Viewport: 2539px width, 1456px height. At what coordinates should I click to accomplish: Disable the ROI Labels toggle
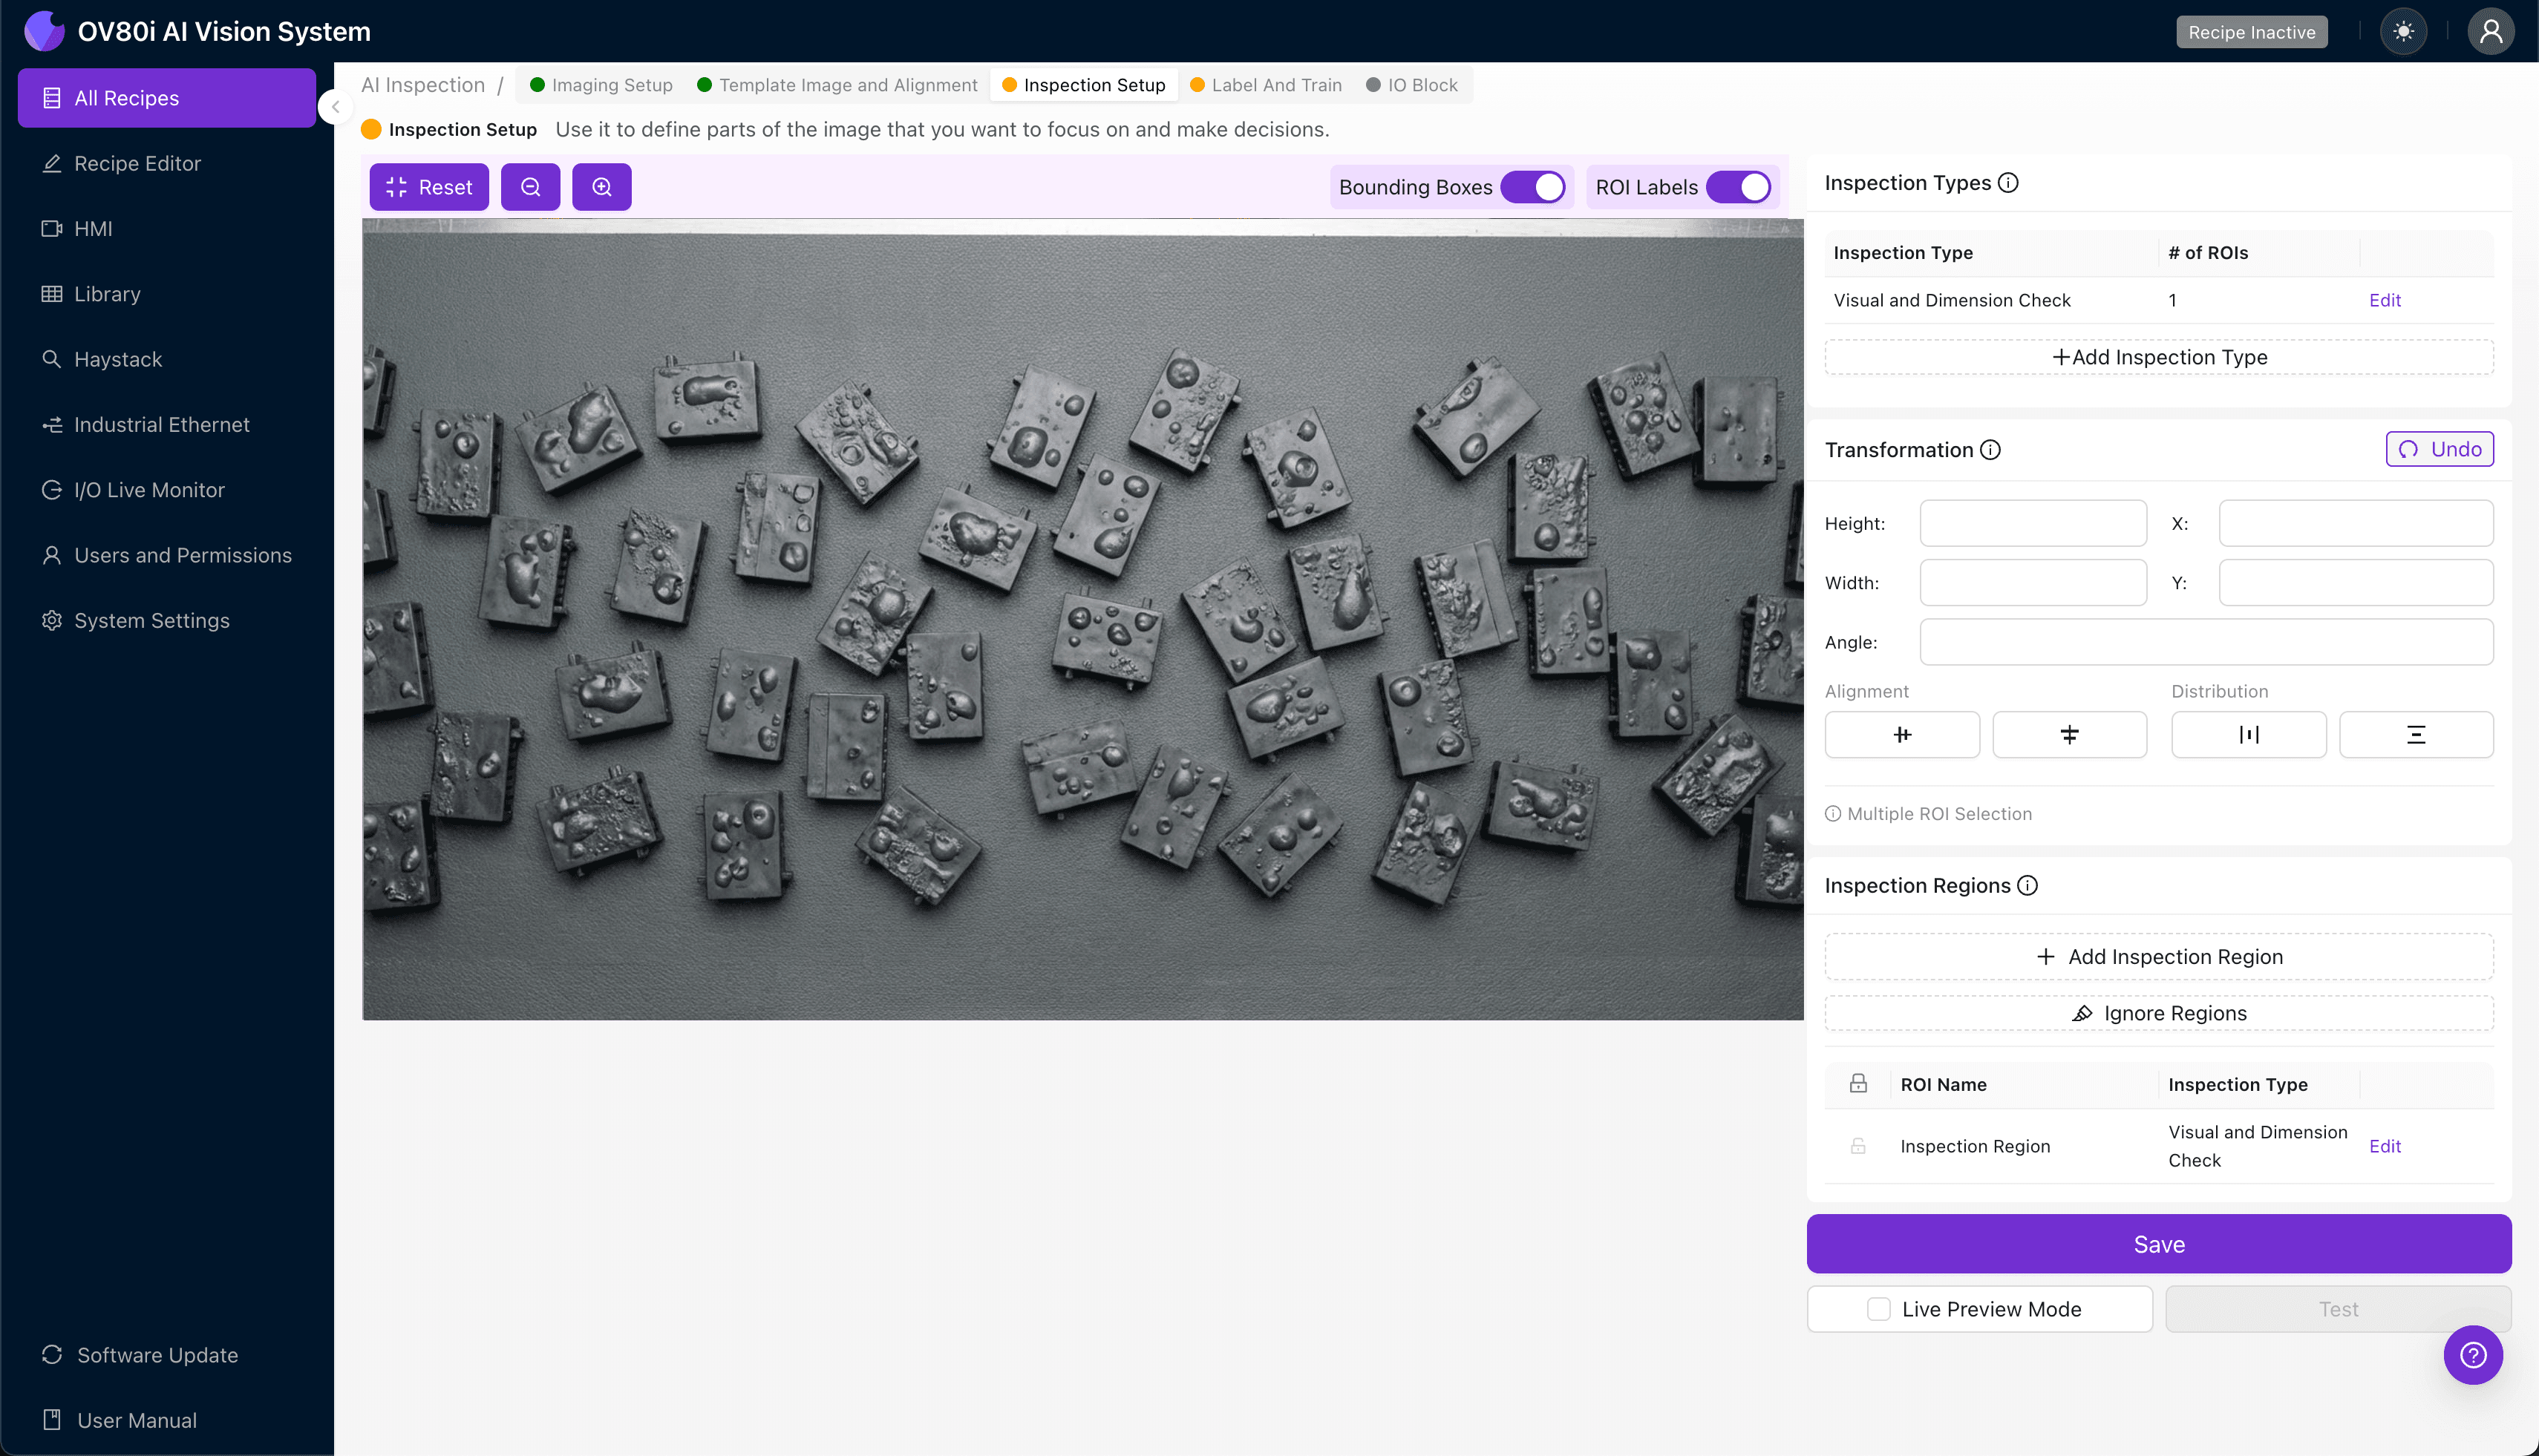coord(1739,187)
